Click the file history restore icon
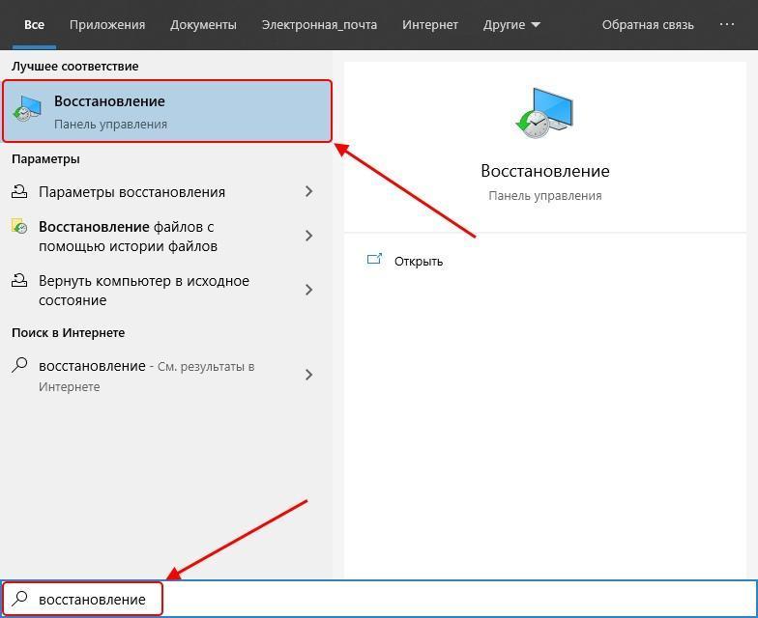 click(19, 226)
